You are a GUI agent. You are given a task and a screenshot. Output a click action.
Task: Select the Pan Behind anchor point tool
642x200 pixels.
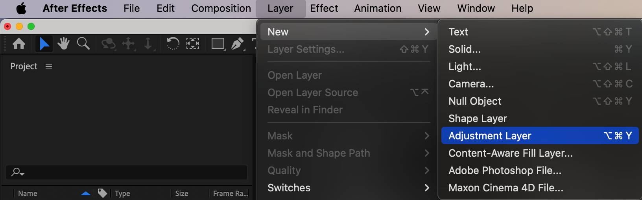(x=192, y=43)
